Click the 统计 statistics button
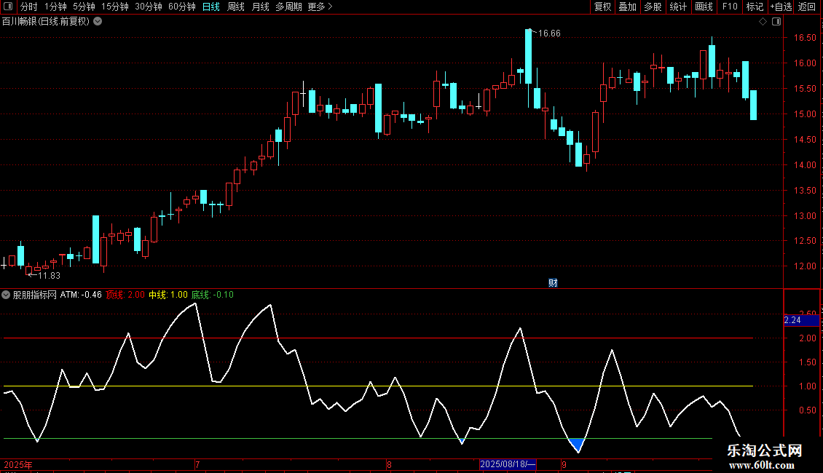The width and height of the screenshot is (823, 473). [x=677, y=7]
